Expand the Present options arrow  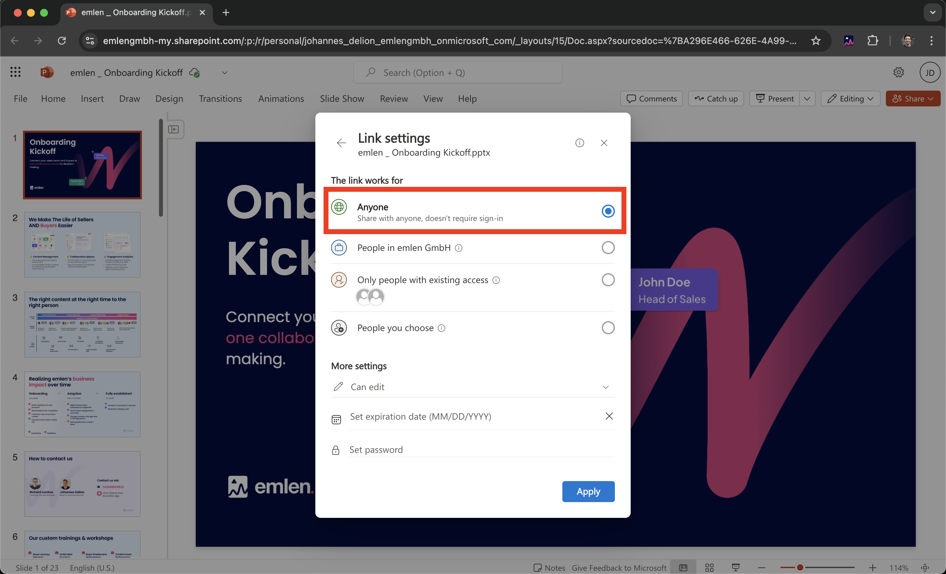click(807, 99)
